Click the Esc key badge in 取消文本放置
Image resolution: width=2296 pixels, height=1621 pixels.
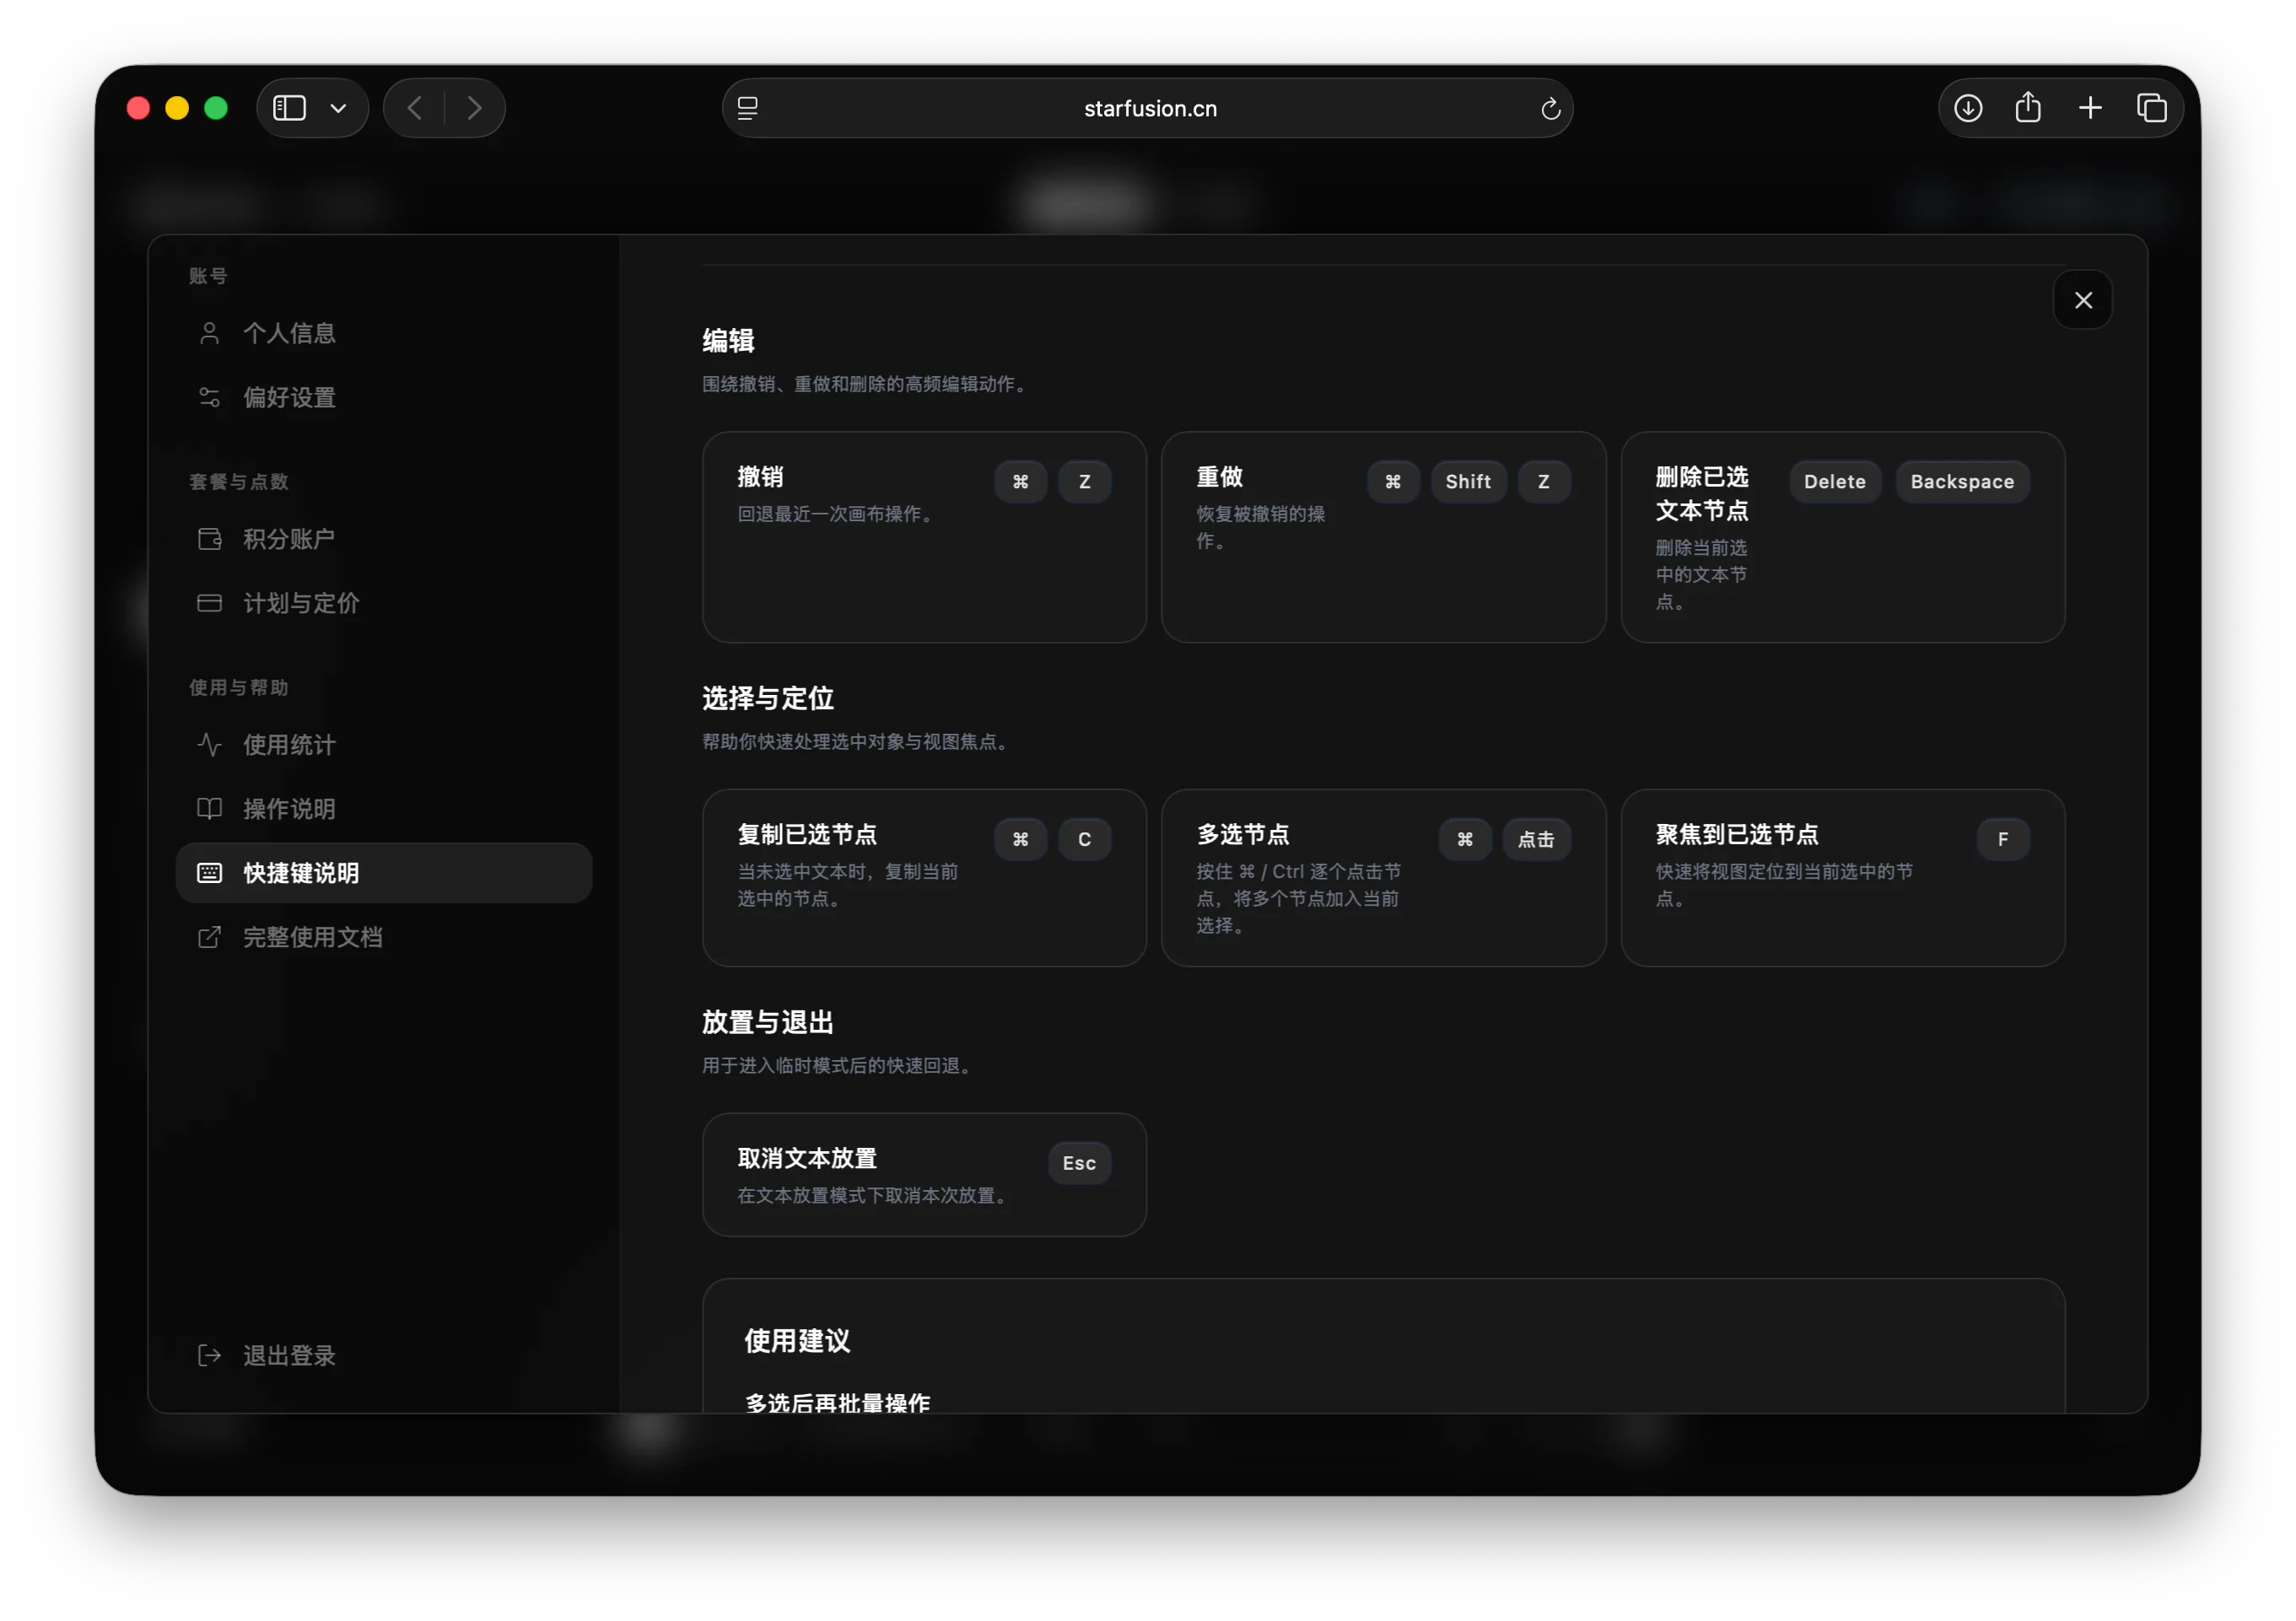pos(1079,1164)
